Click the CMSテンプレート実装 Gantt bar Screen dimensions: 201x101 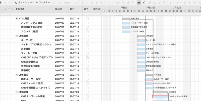(x=160, y=96)
